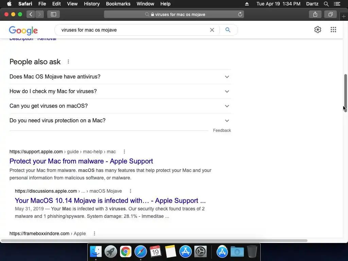The image size is (348, 261).
Task: Open Spotlight search in menu bar
Action: click(x=326, y=4)
